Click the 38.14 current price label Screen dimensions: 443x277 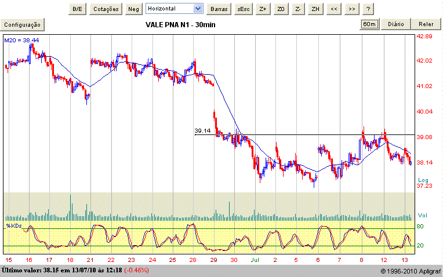424,163
